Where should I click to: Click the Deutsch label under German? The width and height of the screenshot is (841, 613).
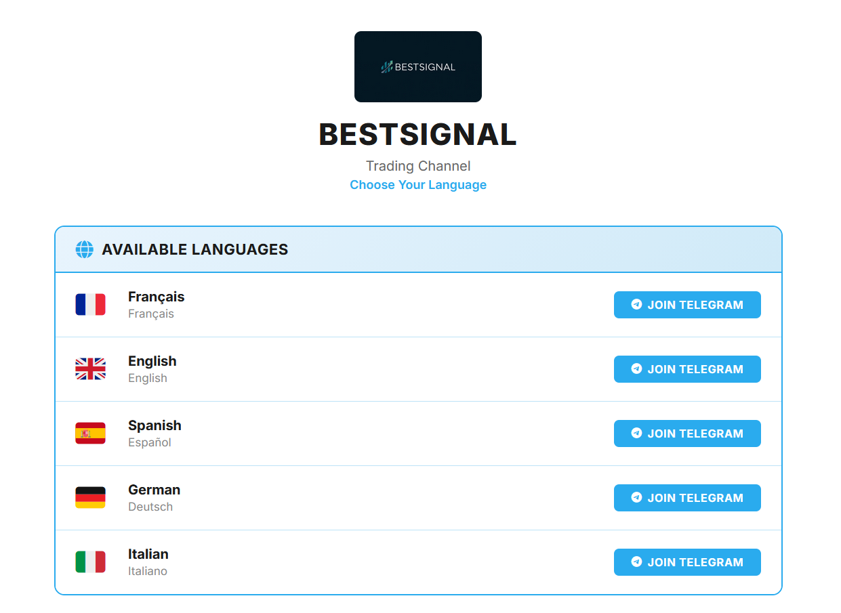click(x=150, y=506)
